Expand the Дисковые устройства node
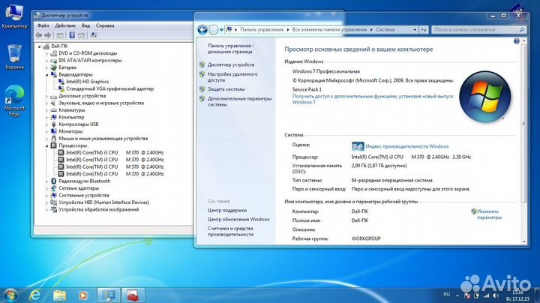The width and height of the screenshot is (540, 303). pyautogui.click(x=46, y=96)
